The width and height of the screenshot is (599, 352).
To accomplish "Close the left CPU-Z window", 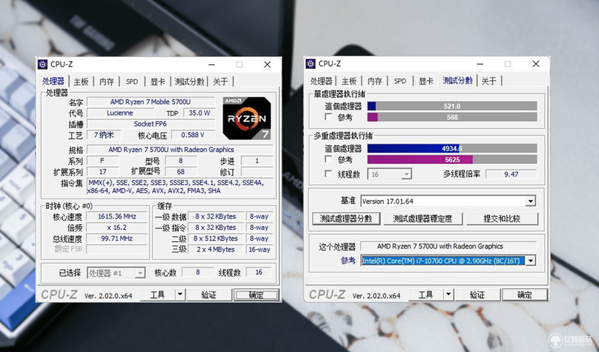I will pos(267,64).
